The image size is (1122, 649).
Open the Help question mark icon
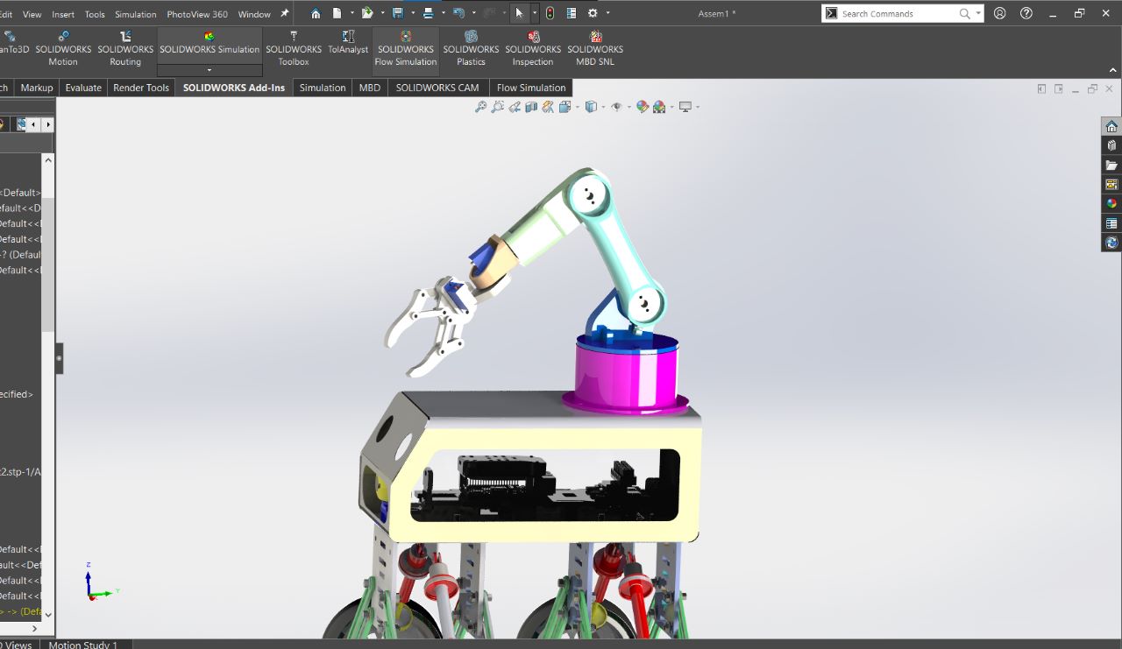coord(1026,13)
